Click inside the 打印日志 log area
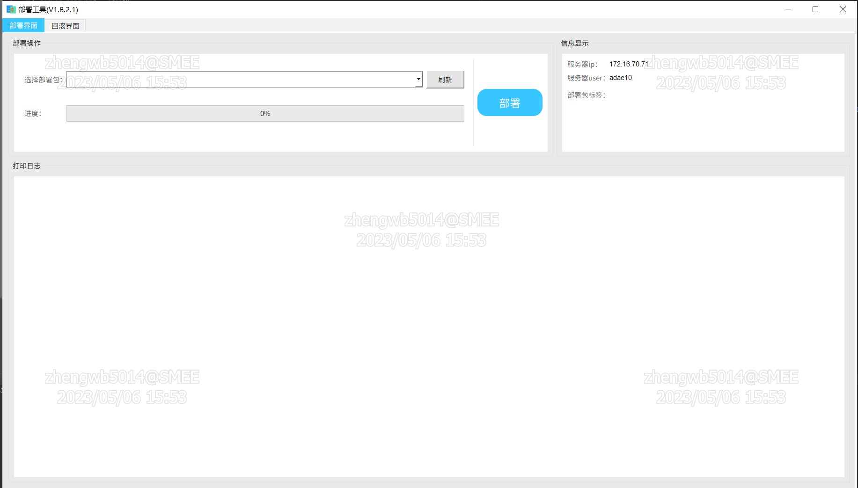 click(x=429, y=327)
